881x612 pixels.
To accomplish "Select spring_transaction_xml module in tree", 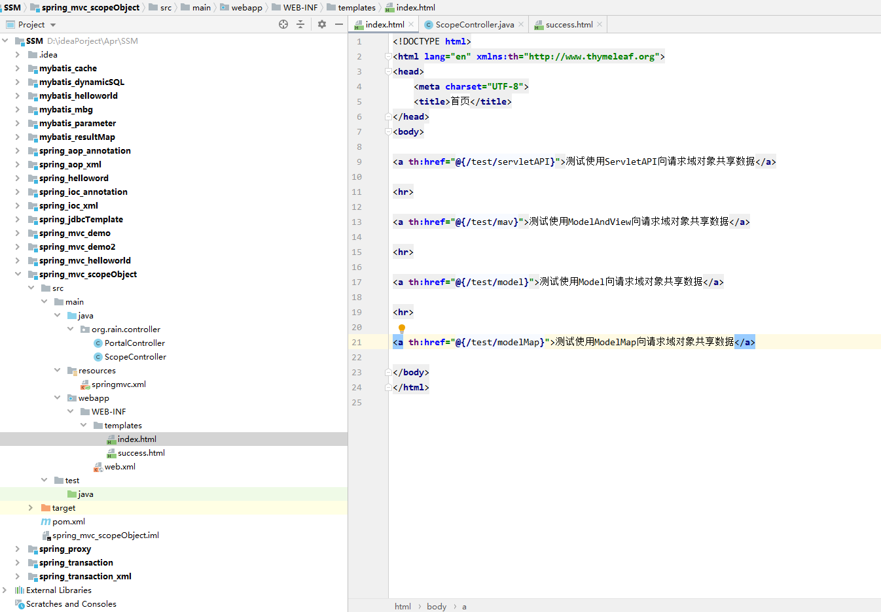I will [x=85, y=576].
